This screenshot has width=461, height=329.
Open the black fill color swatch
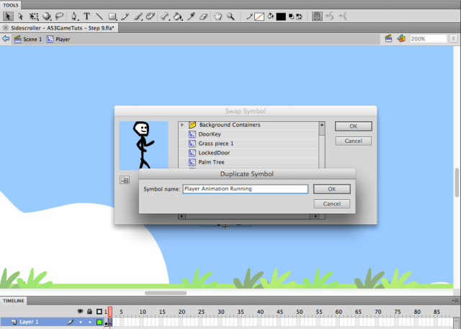click(x=281, y=17)
